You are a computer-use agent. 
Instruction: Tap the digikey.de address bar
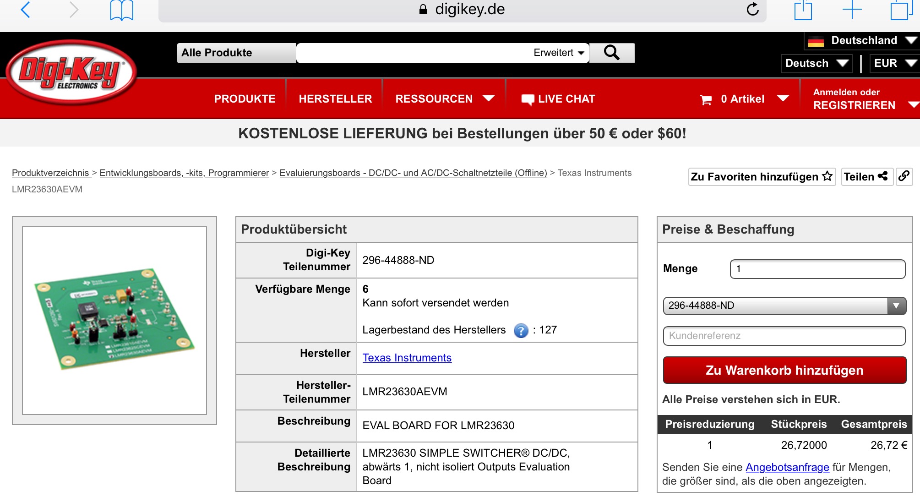click(462, 10)
